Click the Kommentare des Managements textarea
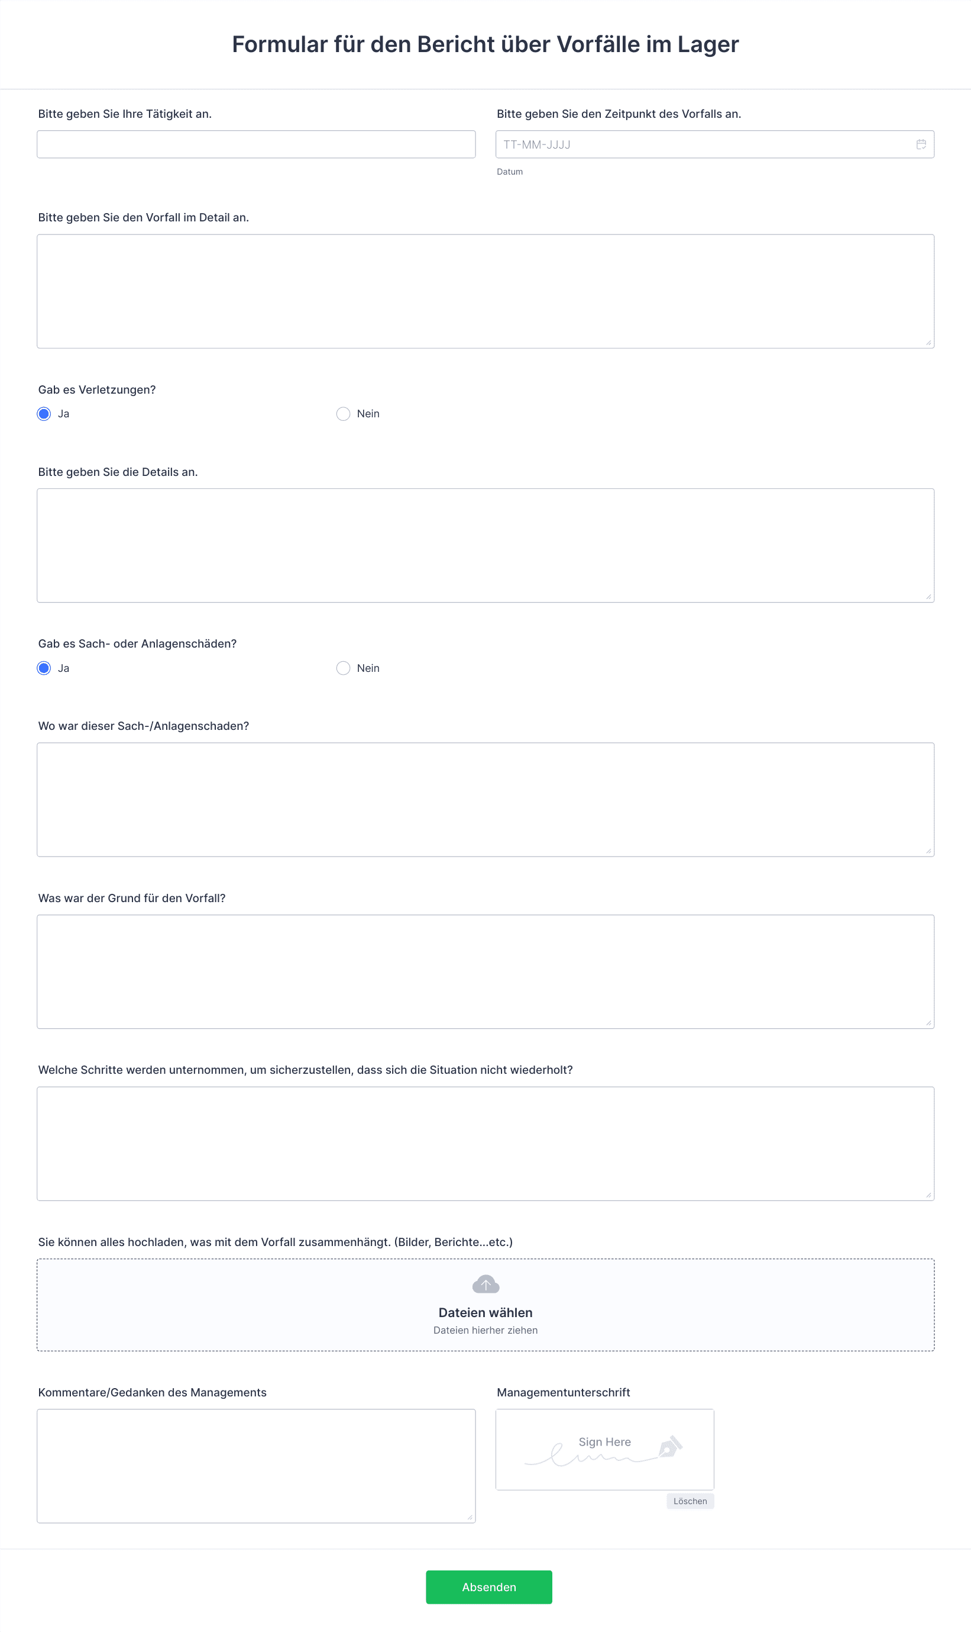 click(x=256, y=1466)
